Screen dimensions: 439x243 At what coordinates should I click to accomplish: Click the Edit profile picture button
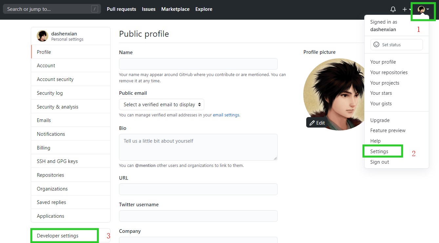[317, 123]
